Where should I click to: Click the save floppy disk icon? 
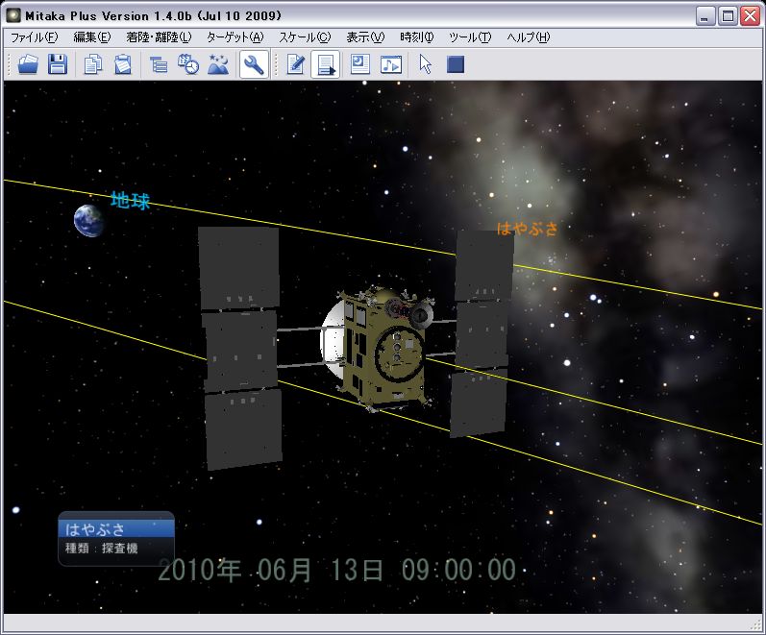(x=58, y=64)
